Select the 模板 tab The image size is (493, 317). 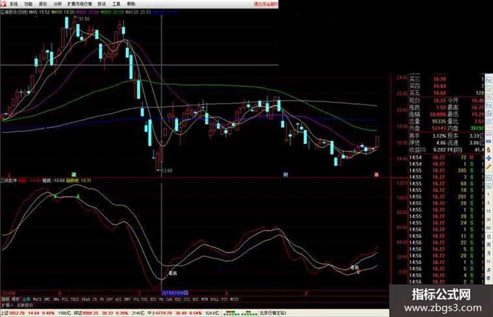click(x=16, y=299)
